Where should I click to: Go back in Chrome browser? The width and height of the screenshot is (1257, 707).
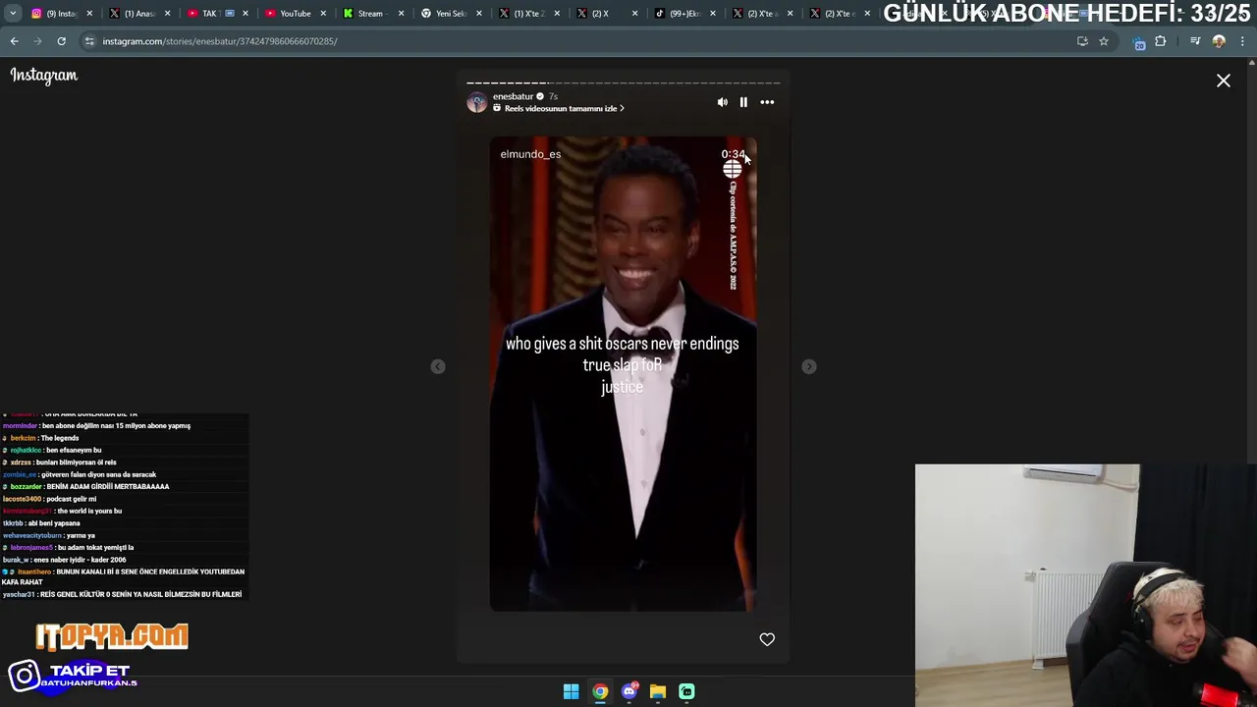click(x=14, y=41)
